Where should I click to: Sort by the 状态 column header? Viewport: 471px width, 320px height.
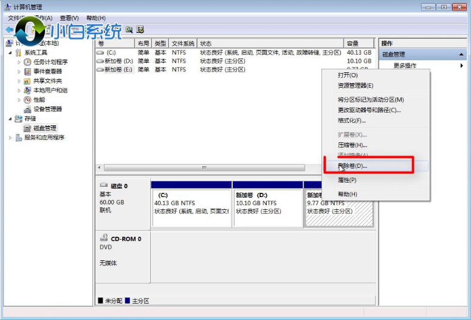coord(270,44)
